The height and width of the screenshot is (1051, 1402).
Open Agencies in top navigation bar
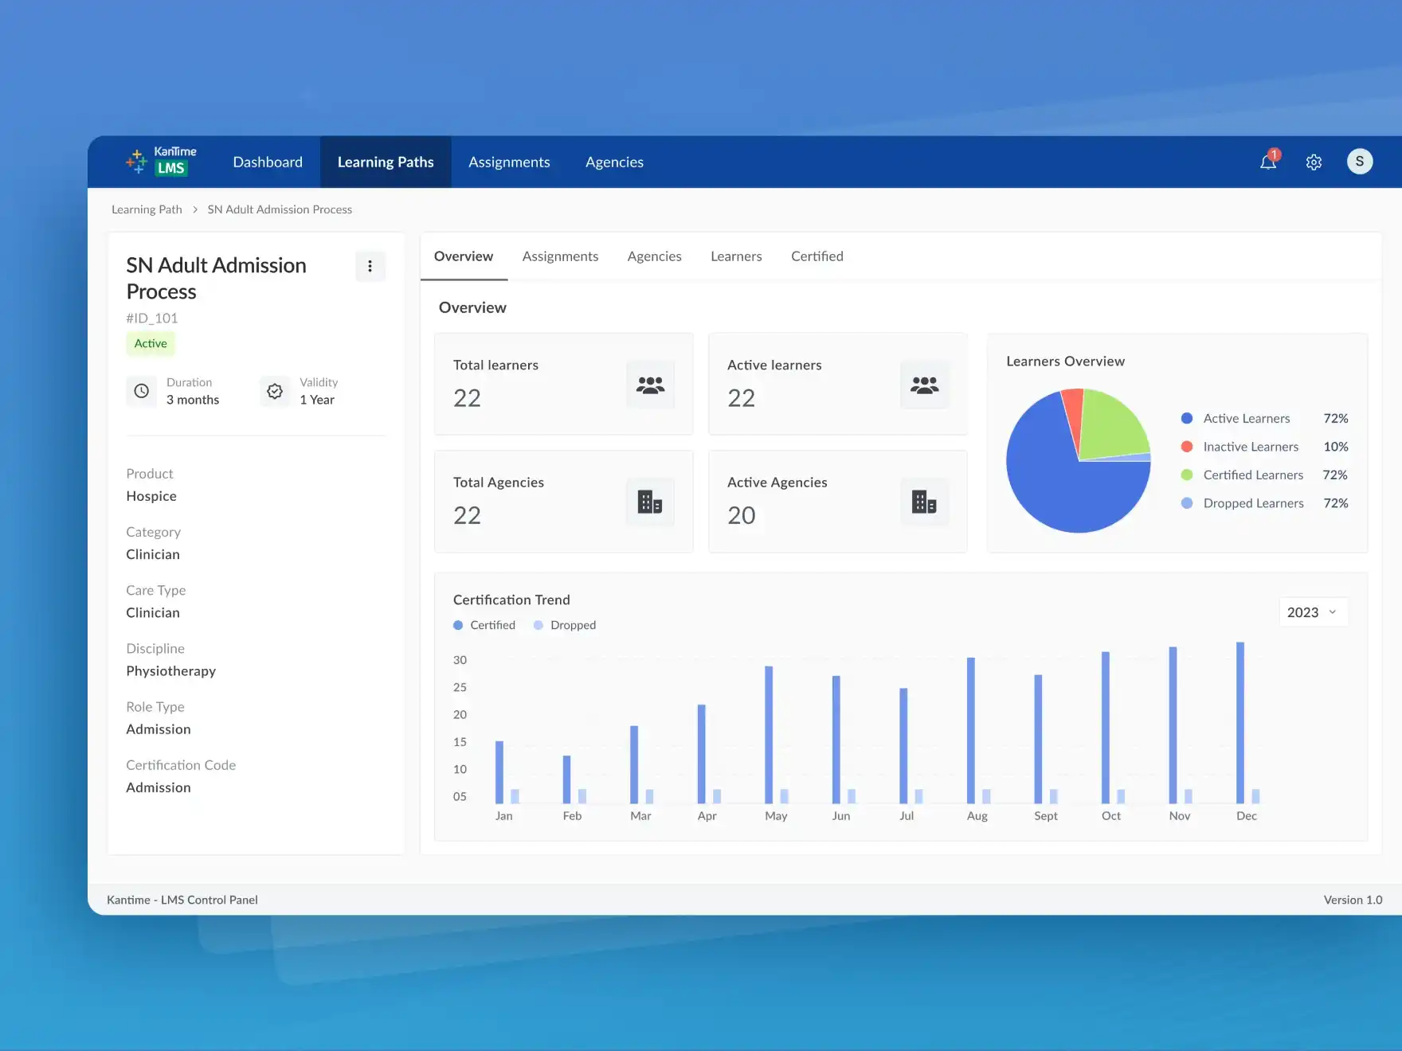click(614, 162)
